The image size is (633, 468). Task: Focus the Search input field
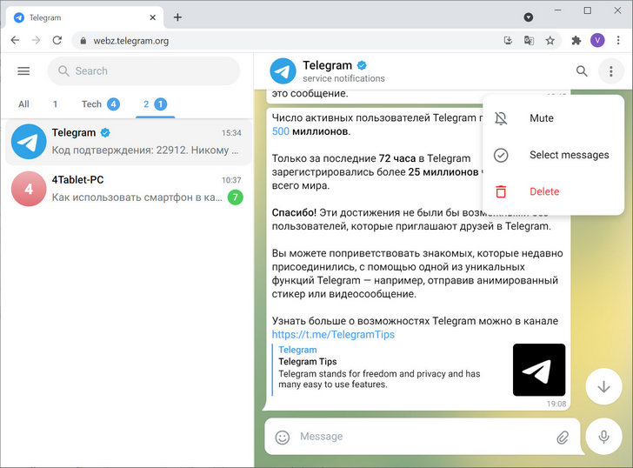pyautogui.click(x=143, y=71)
